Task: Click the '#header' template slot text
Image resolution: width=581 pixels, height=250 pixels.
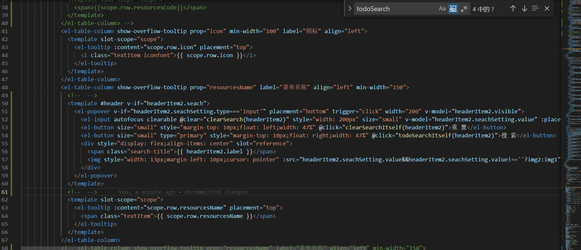Action: 112,103
